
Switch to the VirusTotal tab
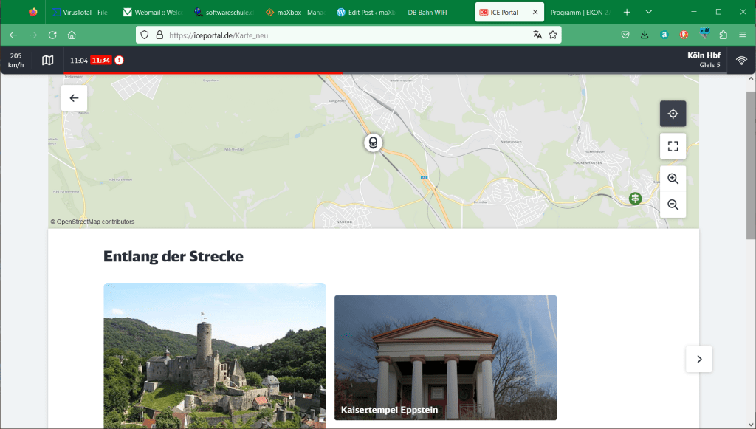tap(80, 13)
